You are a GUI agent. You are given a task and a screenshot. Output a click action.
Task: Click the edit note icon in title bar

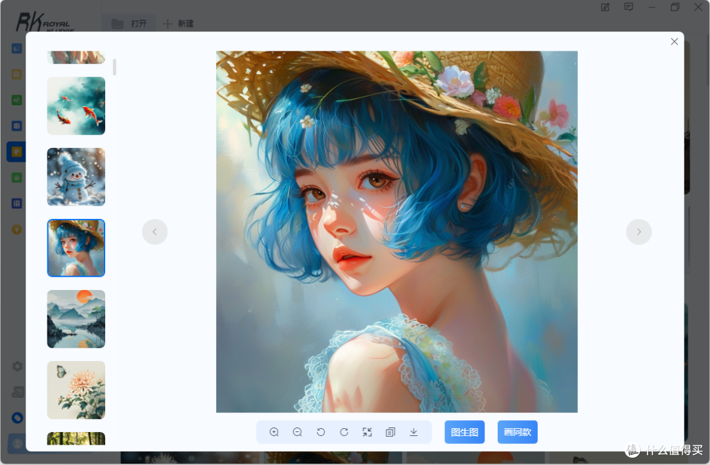[605, 7]
